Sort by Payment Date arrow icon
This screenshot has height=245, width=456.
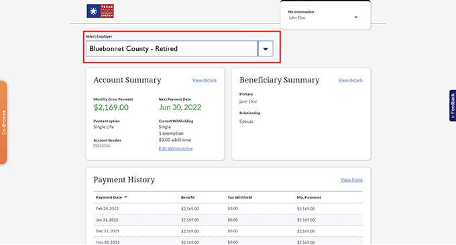[x=125, y=197]
